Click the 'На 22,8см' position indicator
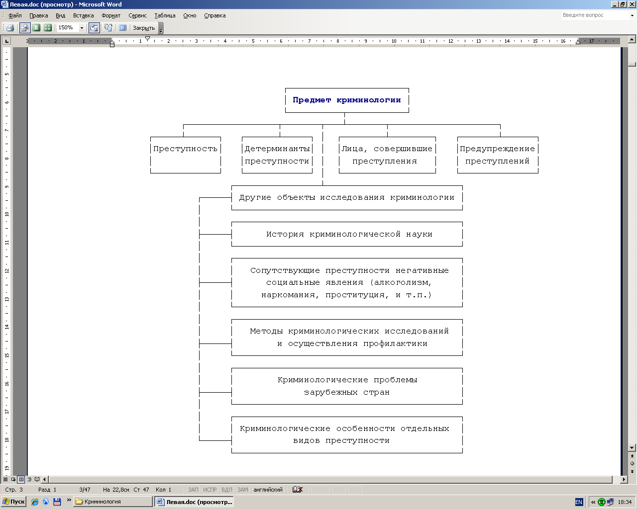 tap(116, 490)
